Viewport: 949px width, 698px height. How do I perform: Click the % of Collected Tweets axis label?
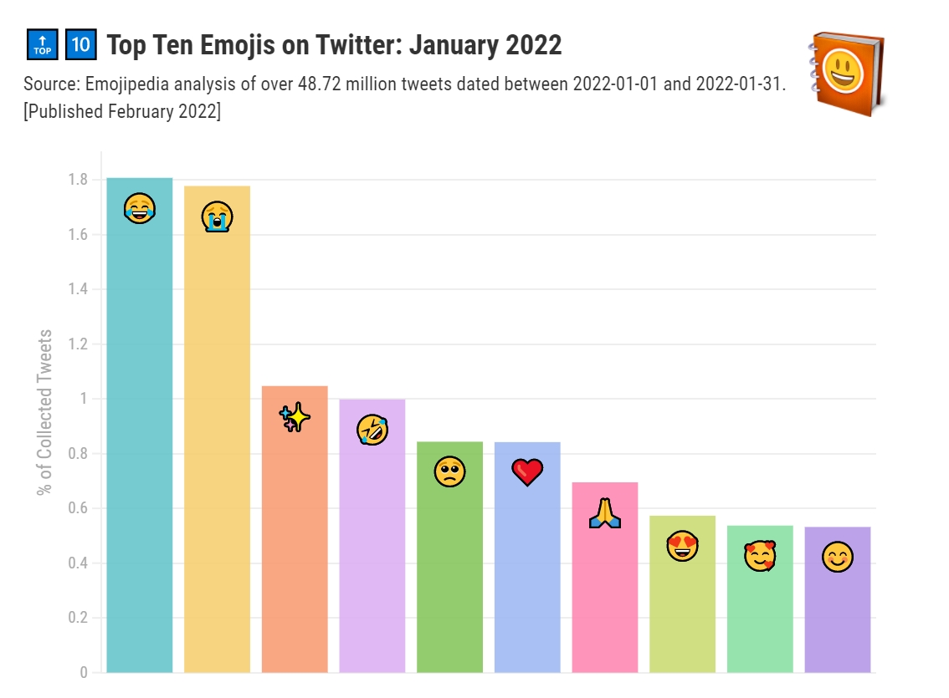(x=45, y=412)
